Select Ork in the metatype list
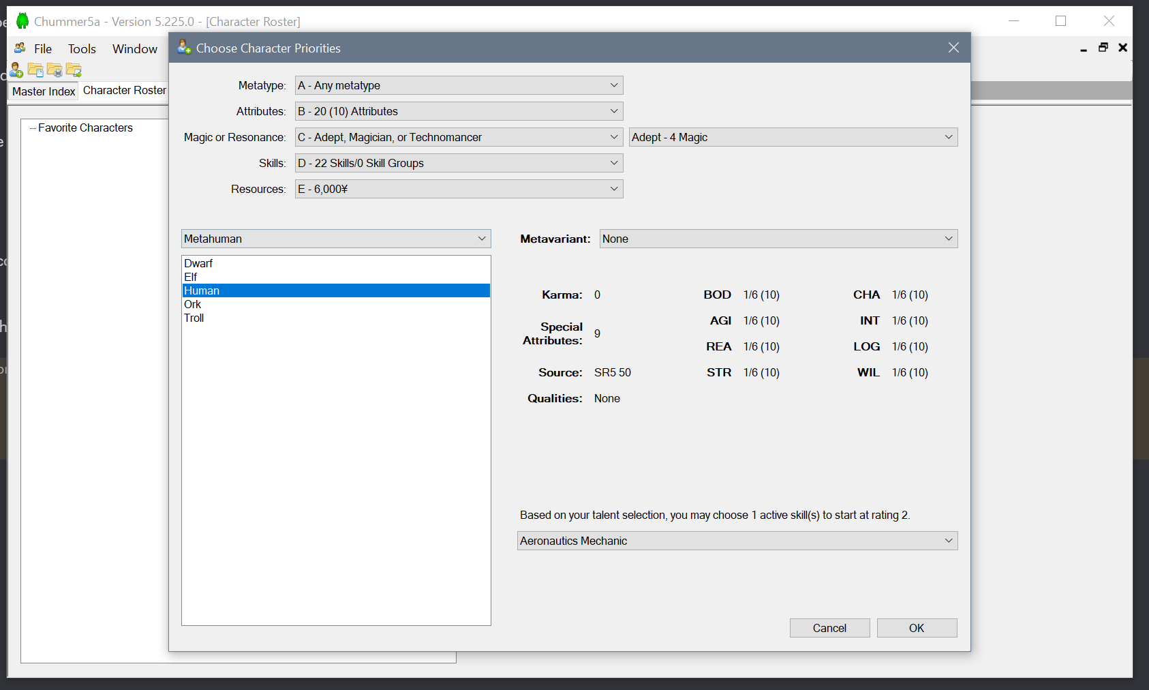Viewport: 1149px width, 690px height. (x=336, y=304)
